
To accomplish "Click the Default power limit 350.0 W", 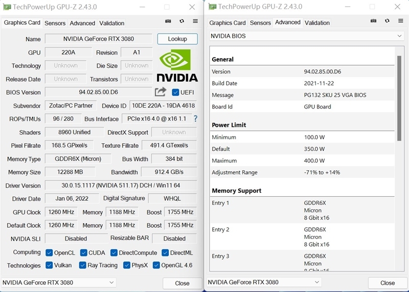I will (314, 149).
